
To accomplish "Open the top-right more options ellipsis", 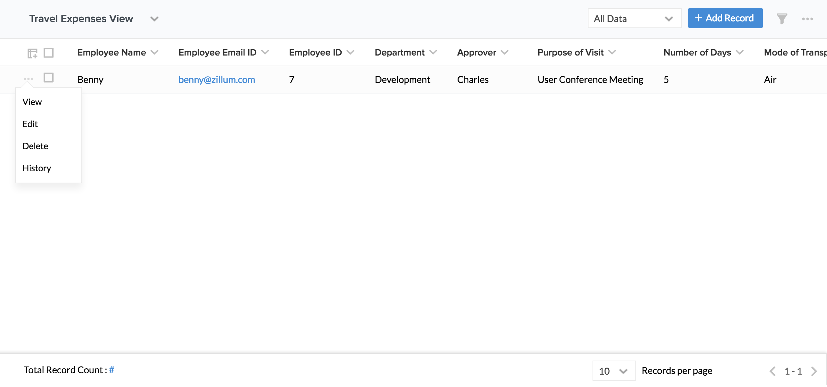I will tap(807, 19).
